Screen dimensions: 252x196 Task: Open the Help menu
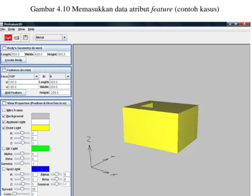pos(31,29)
